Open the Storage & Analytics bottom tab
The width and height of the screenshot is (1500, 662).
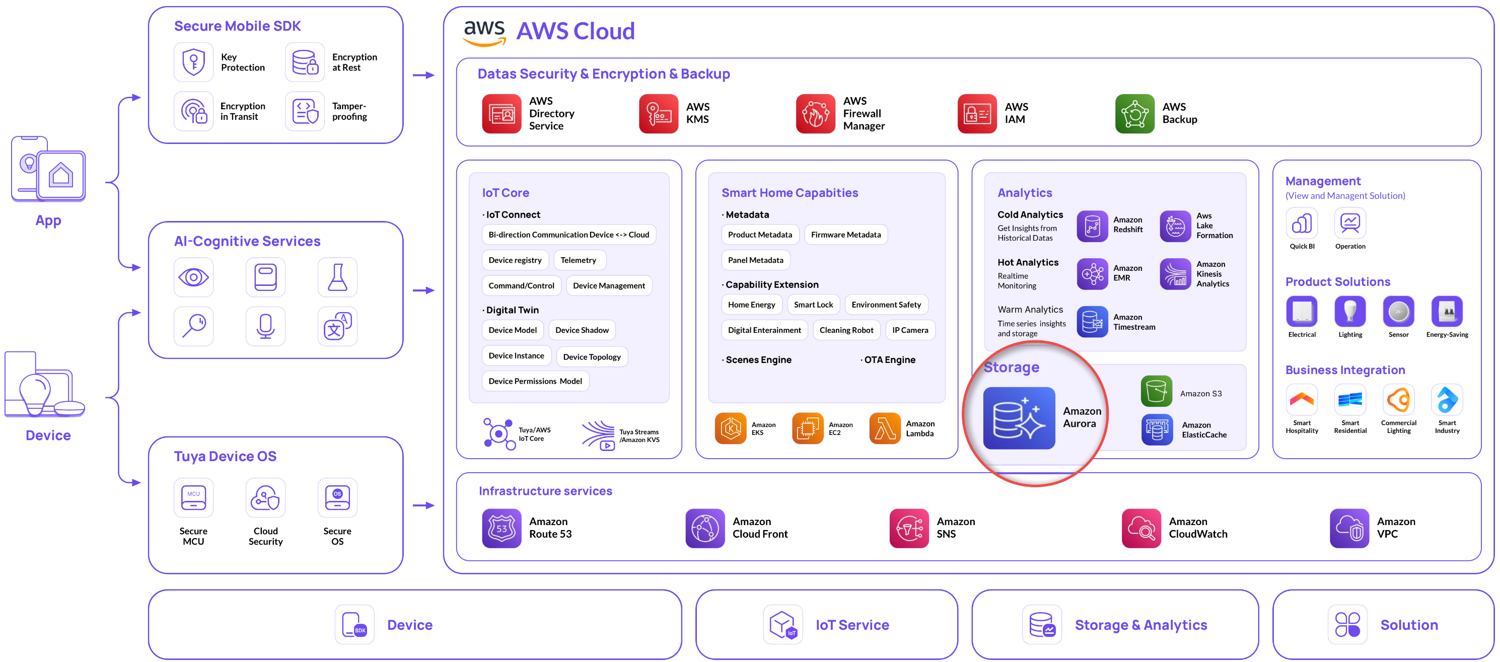coord(1114,624)
